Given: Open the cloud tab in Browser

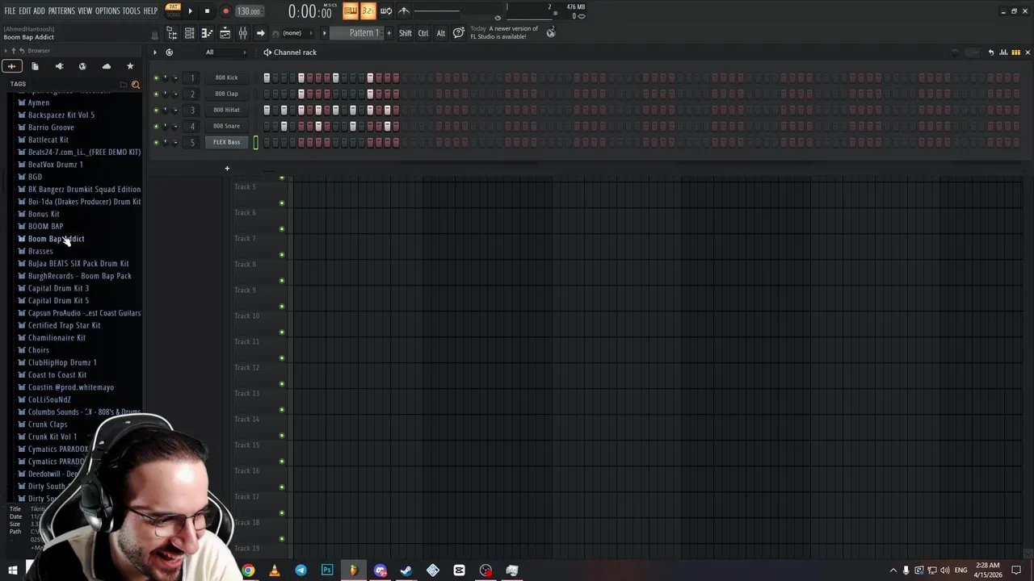Looking at the screenshot, I should point(107,66).
